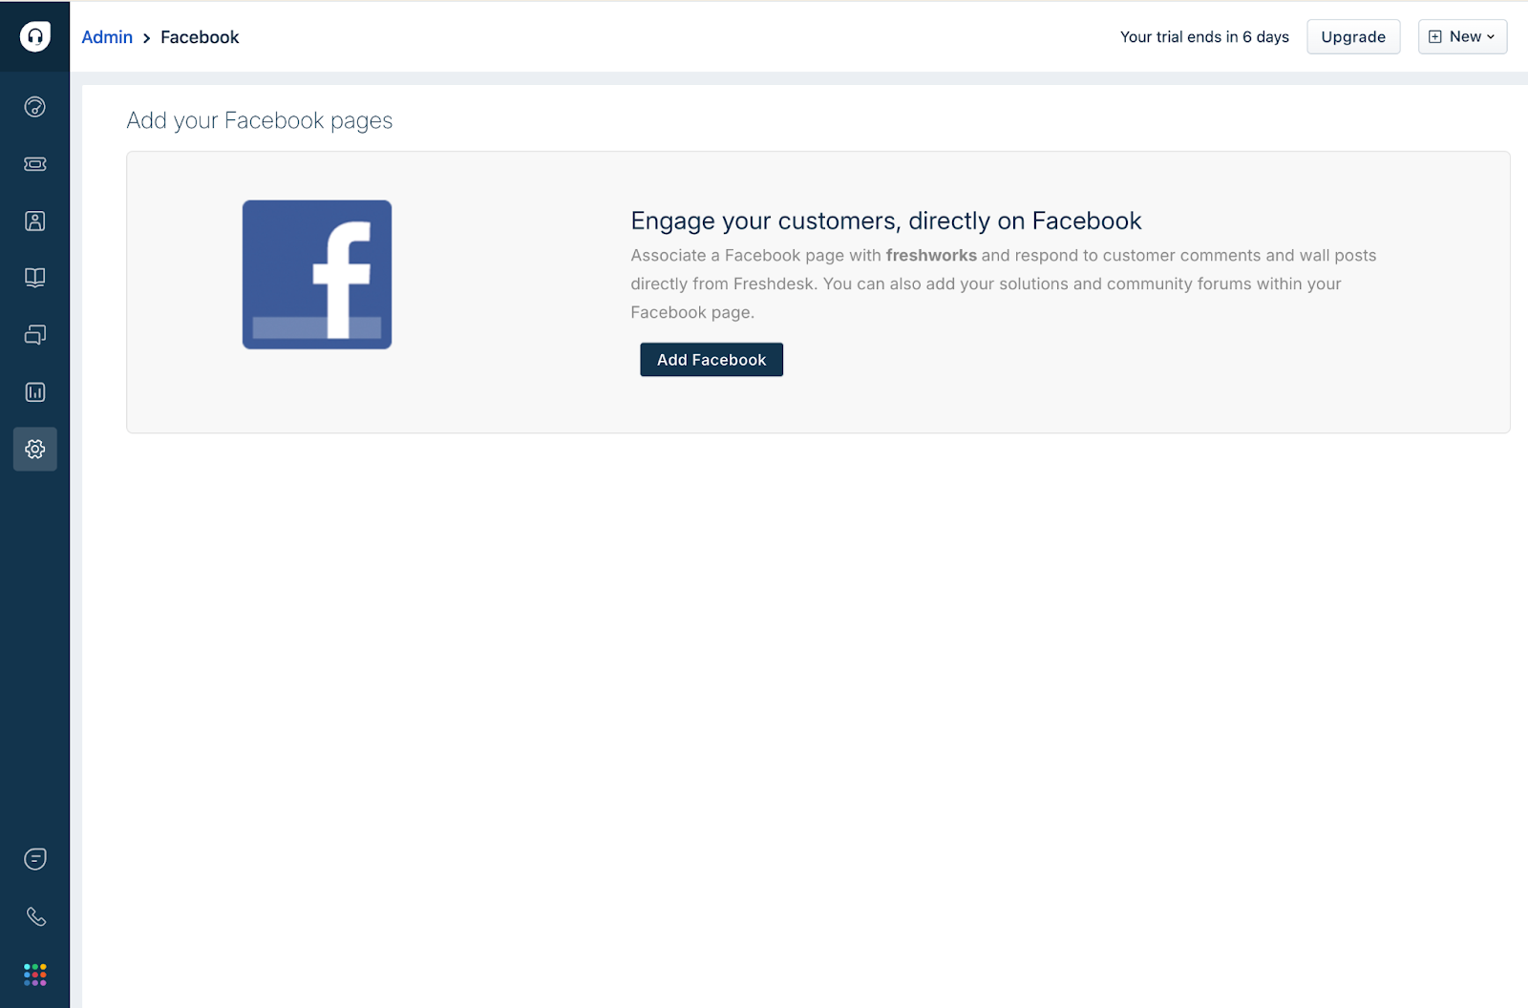Open Reports via the bar chart icon

coord(35,392)
